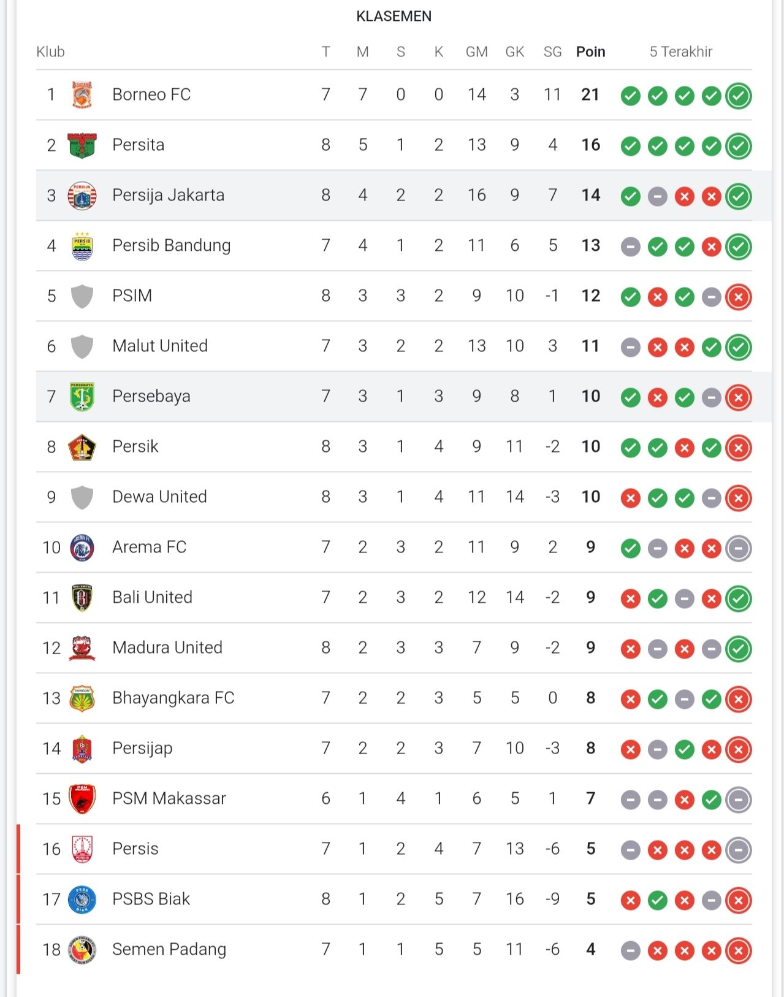This screenshot has width=784, height=997.
Task: Click the Arema FC logo
Action: pos(82,548)
